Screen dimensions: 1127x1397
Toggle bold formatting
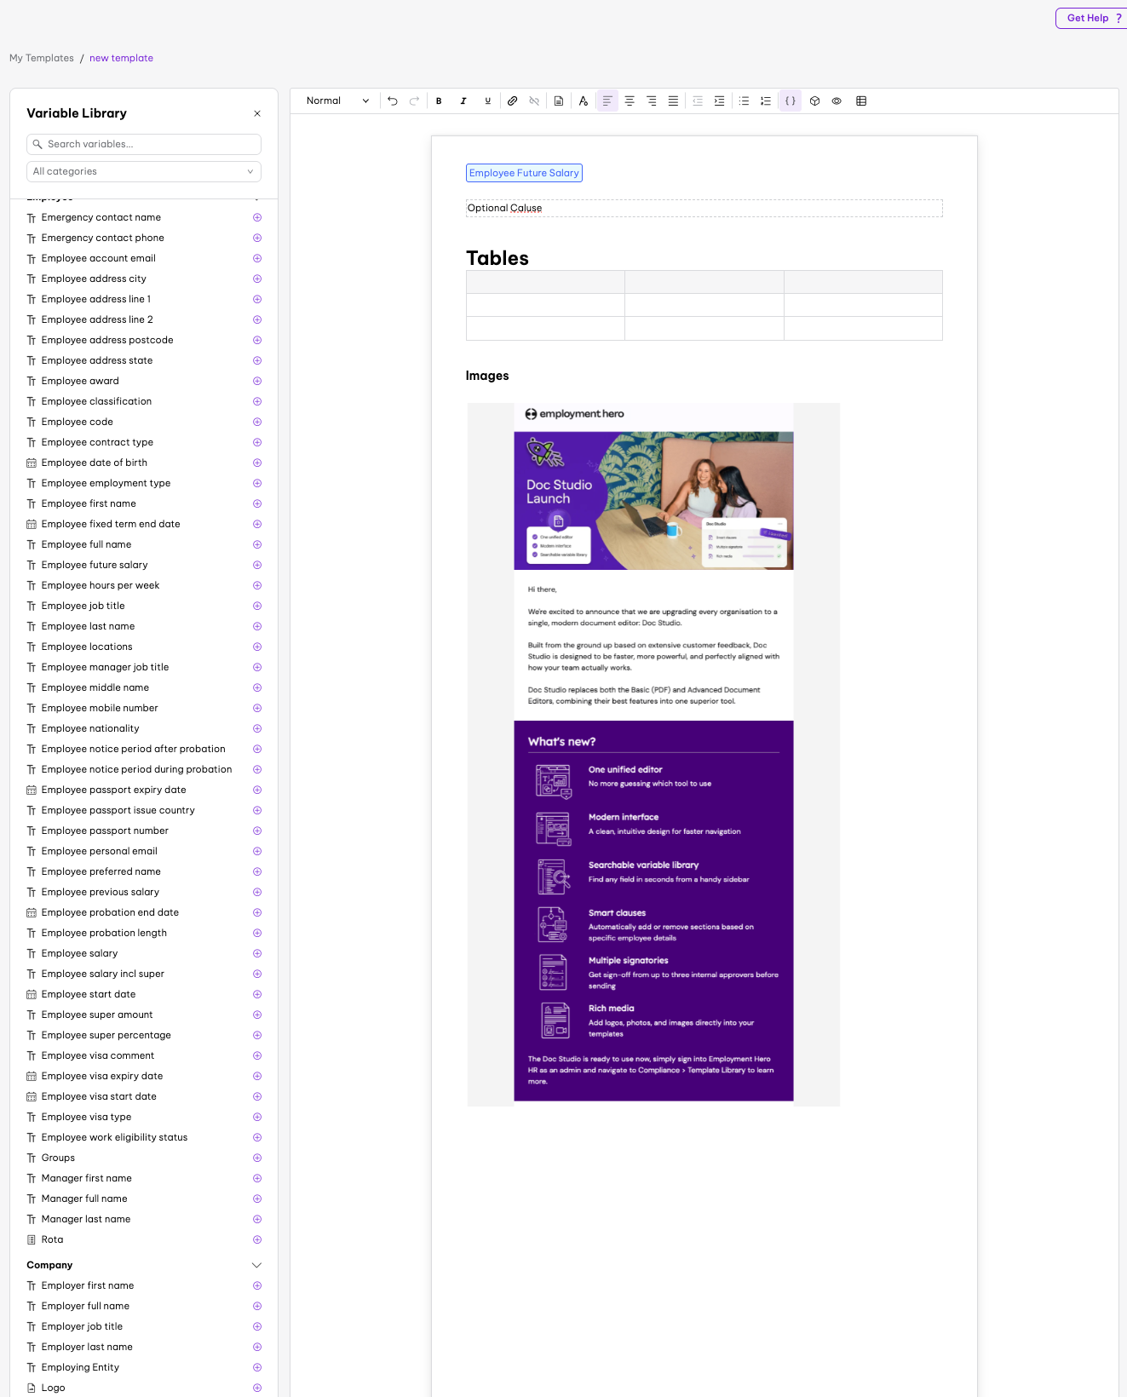[439, 101]
